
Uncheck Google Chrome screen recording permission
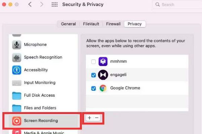coord(93,89)
